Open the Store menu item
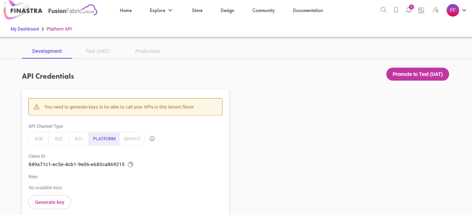 (x=197, y=10)
